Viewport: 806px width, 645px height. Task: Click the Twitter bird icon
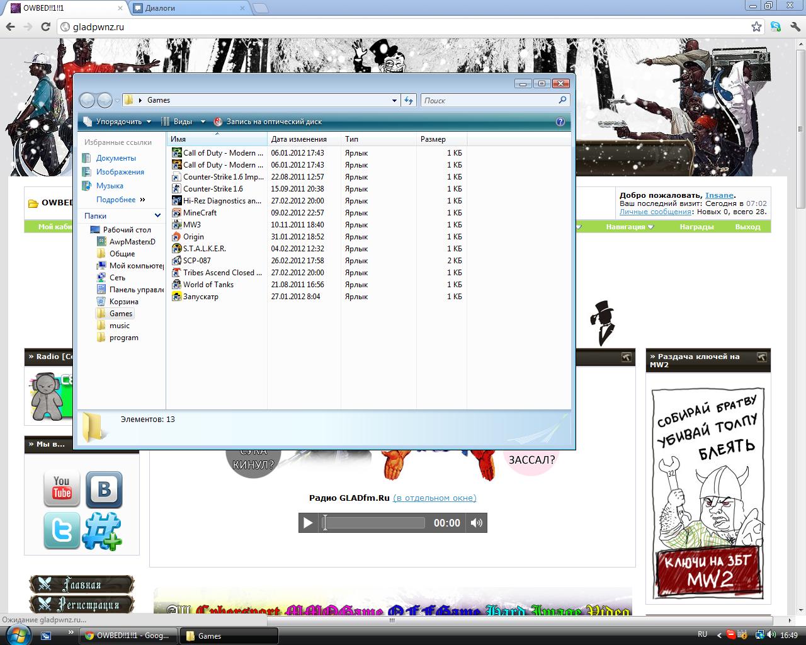point(61,530)
